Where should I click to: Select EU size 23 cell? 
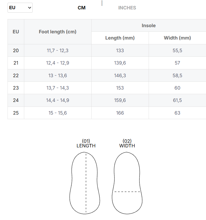click(x=16, y=88)
